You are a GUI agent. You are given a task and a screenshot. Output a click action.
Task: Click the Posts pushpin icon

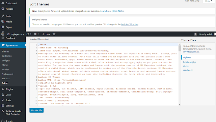pos(3,16)
